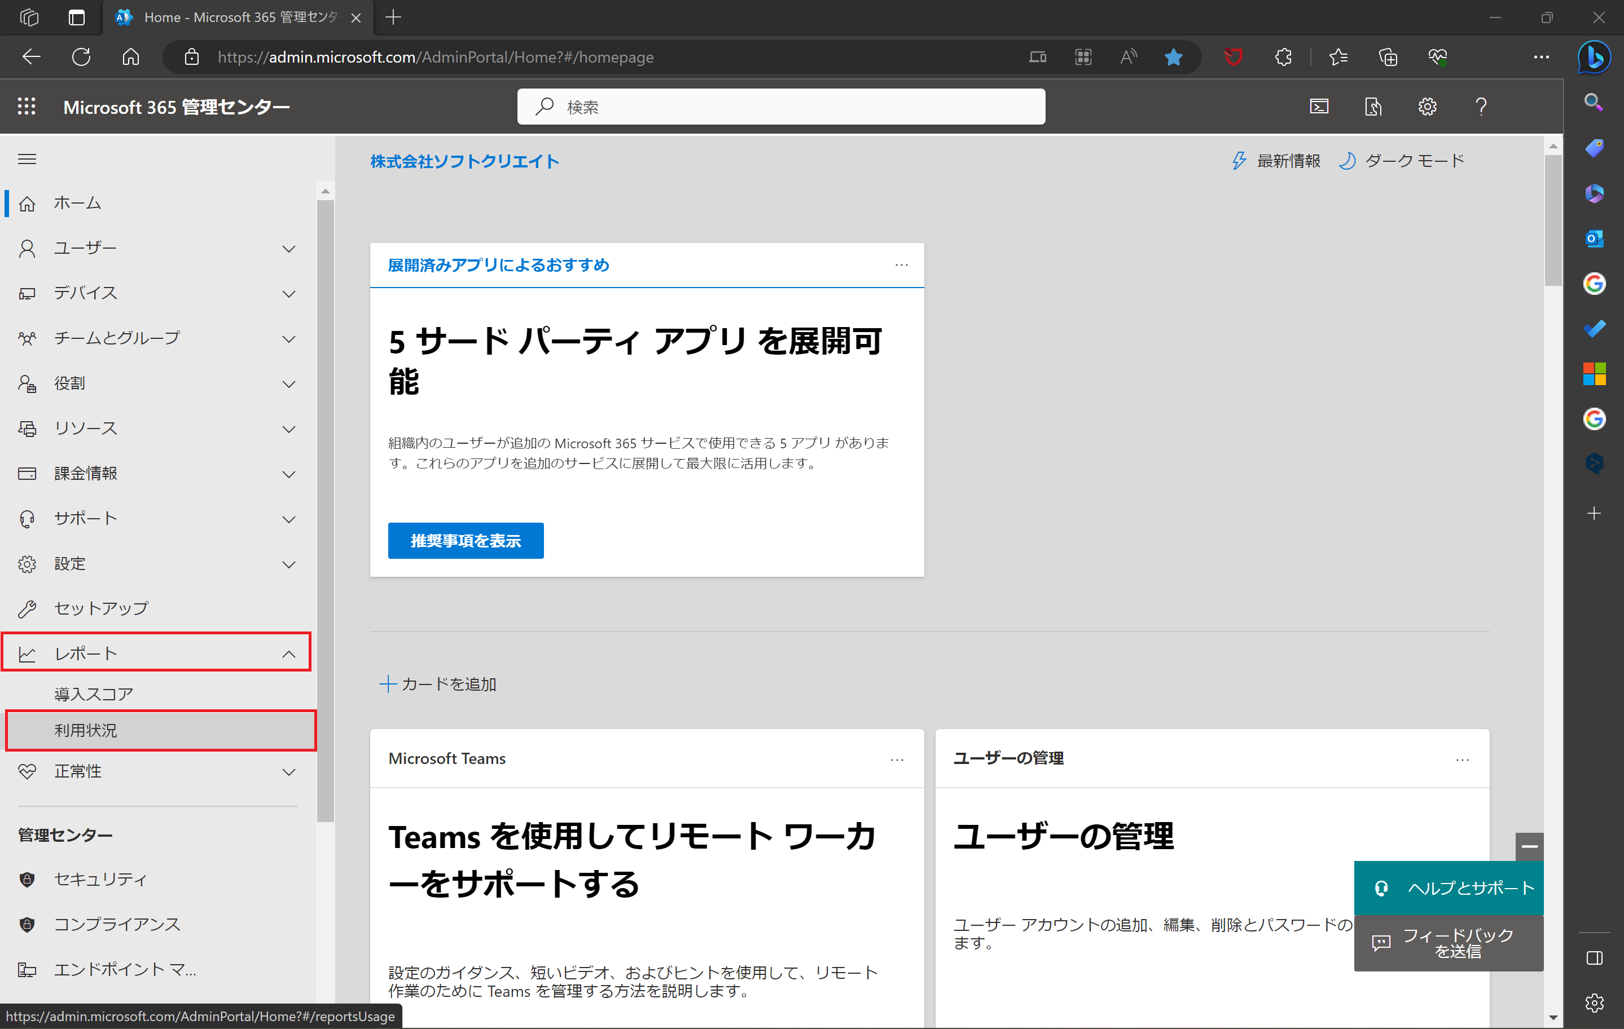Open the Read aloud icon in address bar
Image resolution: width=1624 pixels, height=1029 pixels.
tap(1129, 56)
